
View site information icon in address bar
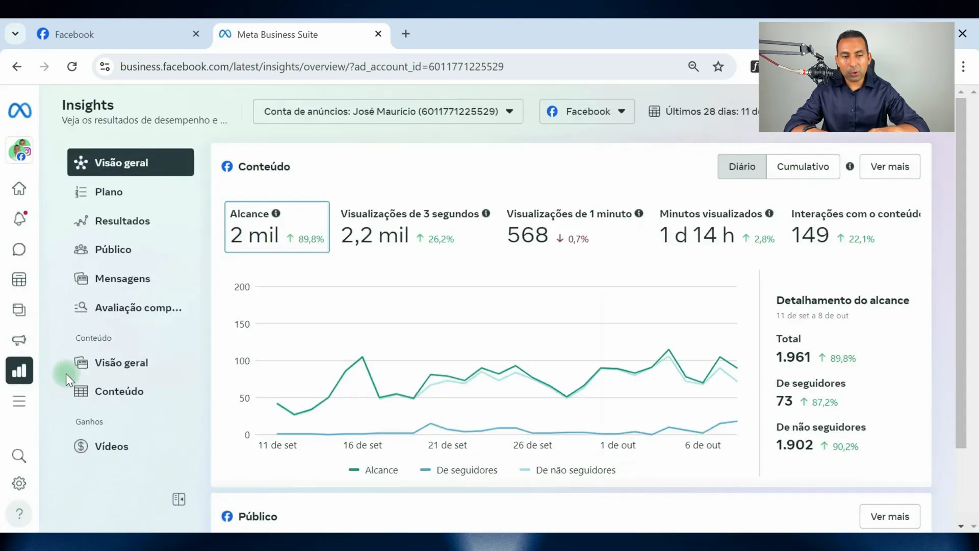[x=105, y=66]
